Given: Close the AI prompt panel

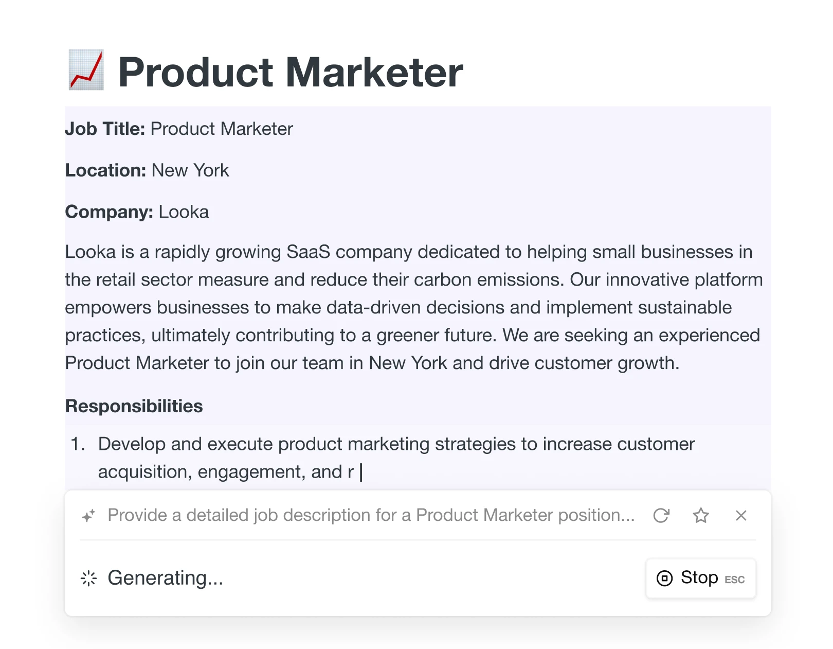Looking at the screenshot, I should (x=741, y=515).
